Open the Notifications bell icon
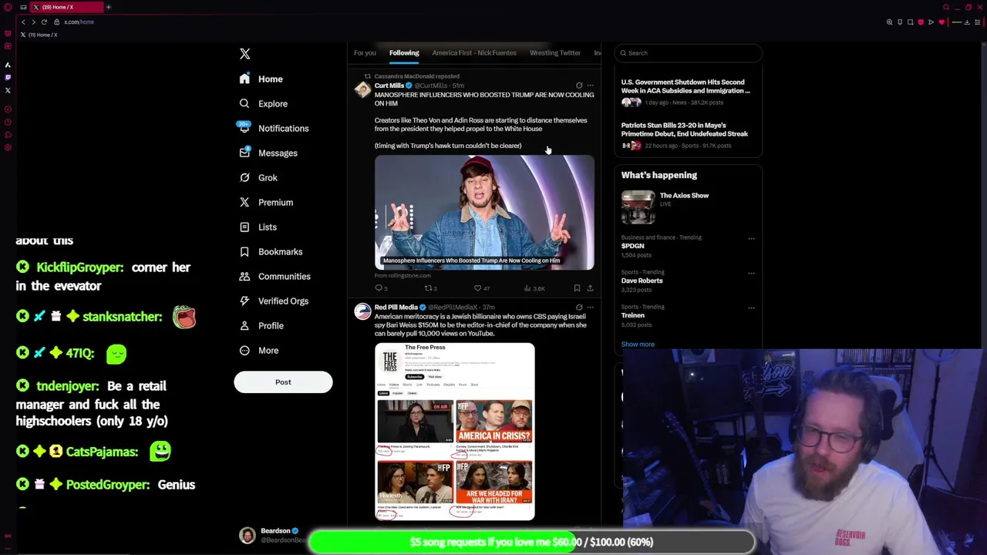The height and width of the screenshot is (555, 987). [244, 128]
